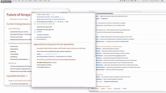Click the menu bar date and time

tap(154, 1)
